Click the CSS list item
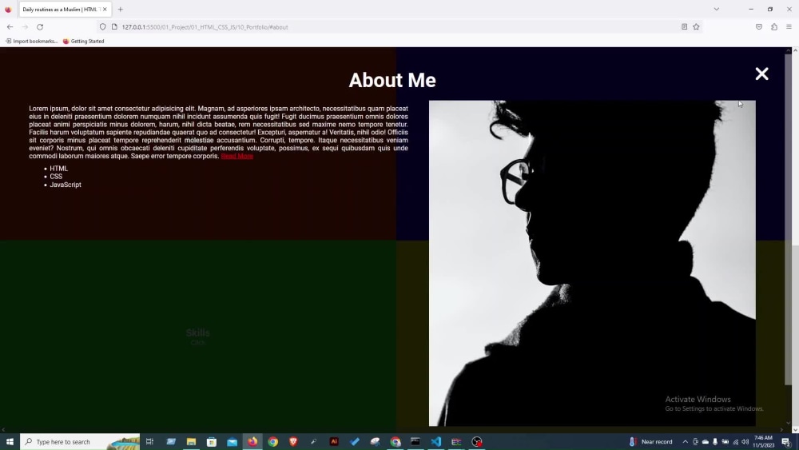The image size is (799, 450). (56, 177)
